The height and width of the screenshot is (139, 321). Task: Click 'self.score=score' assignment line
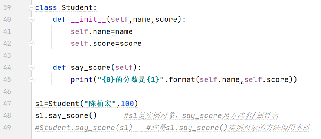106,43
